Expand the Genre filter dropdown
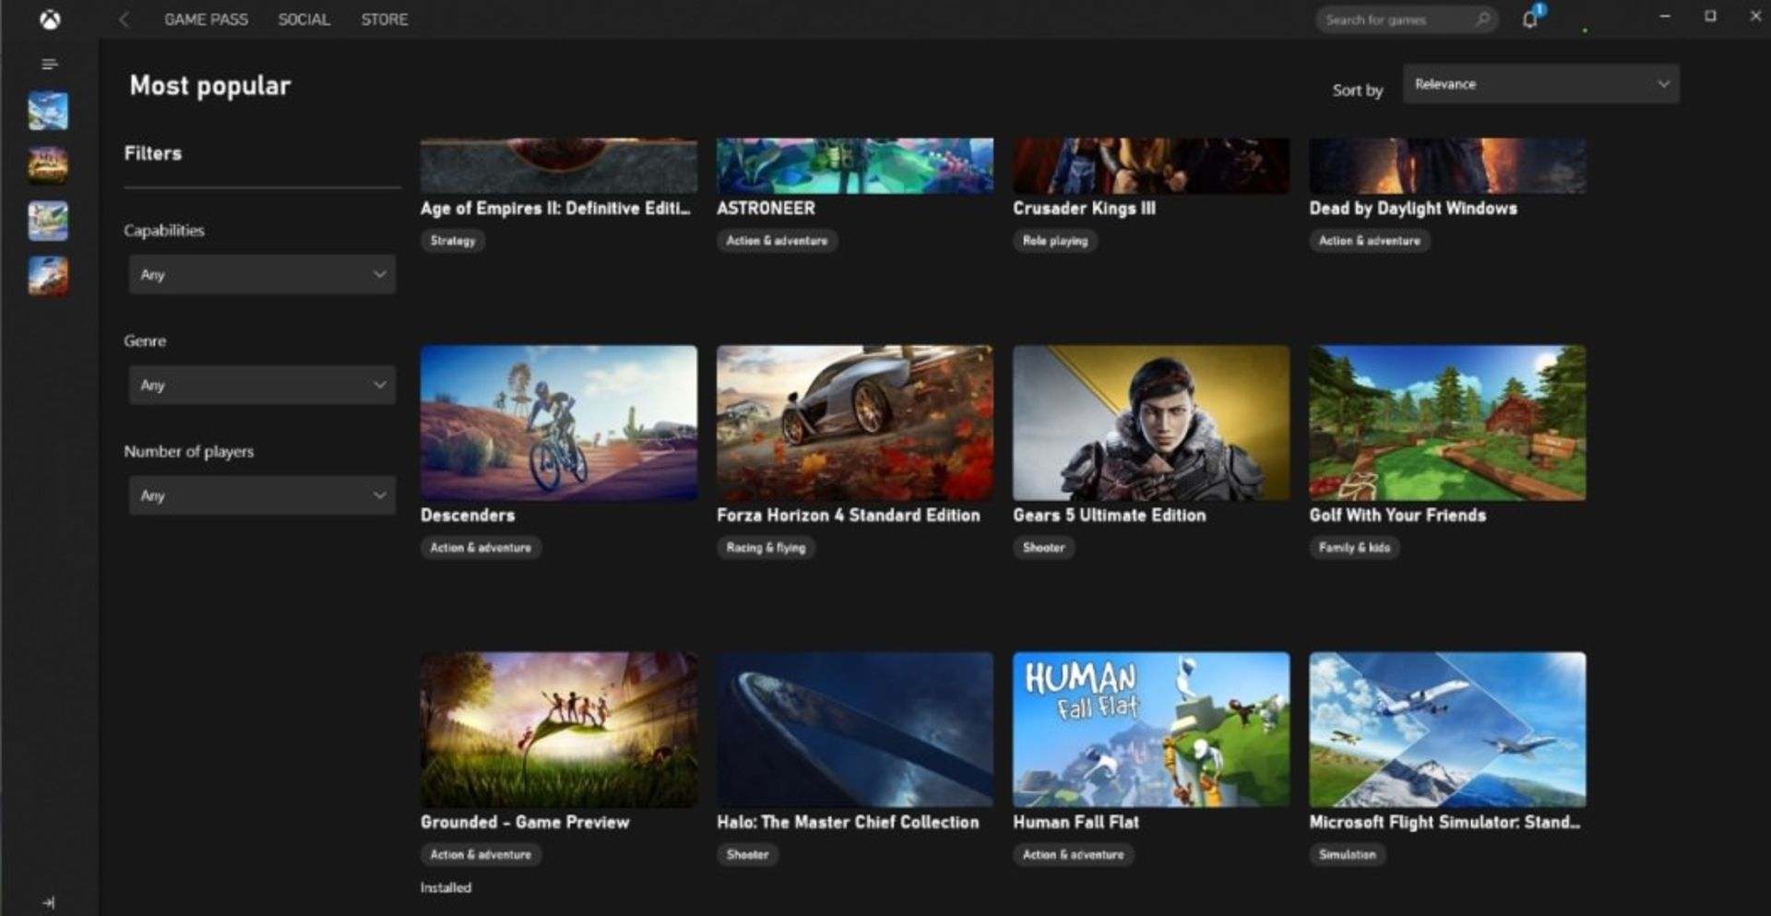1771x916 pixels. [262, 386]
